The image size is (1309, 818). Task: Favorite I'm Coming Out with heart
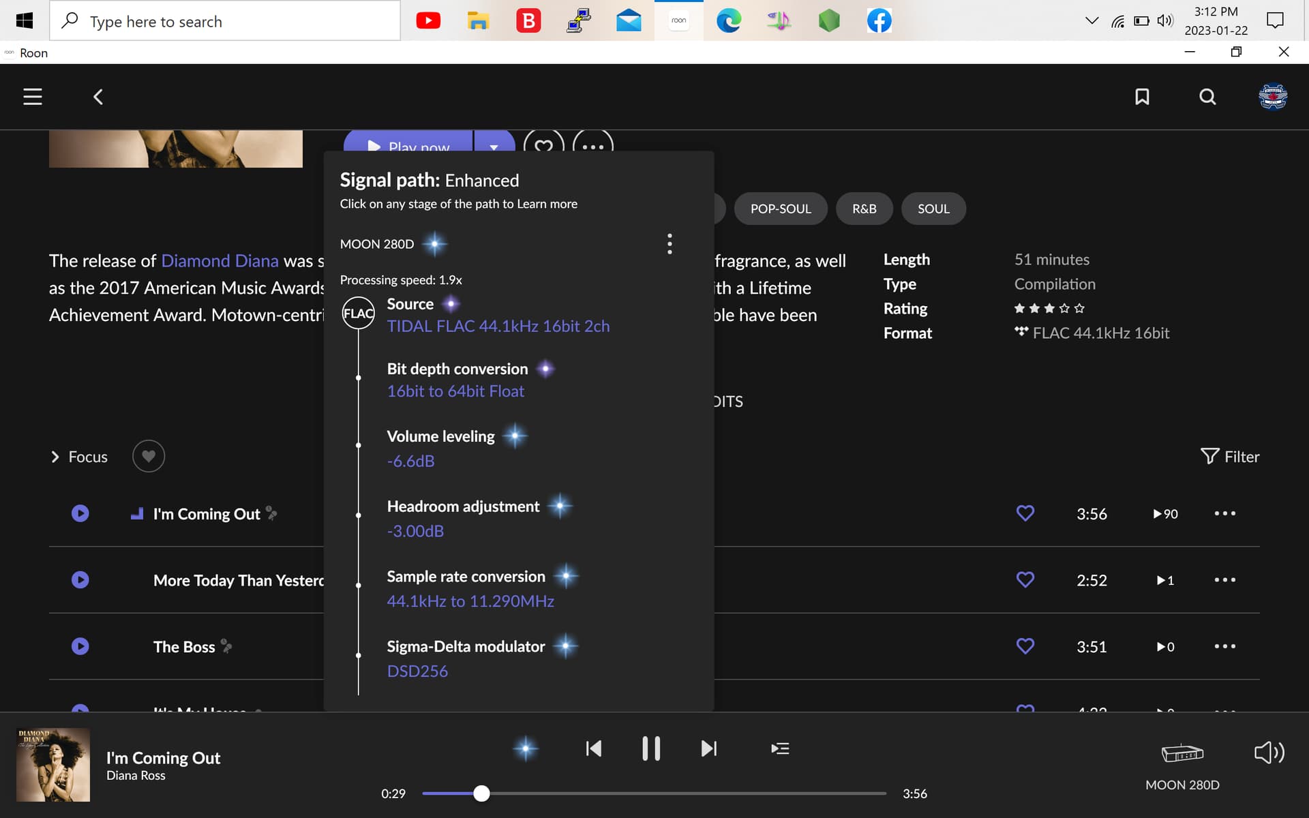click(x=1025, y=513)
